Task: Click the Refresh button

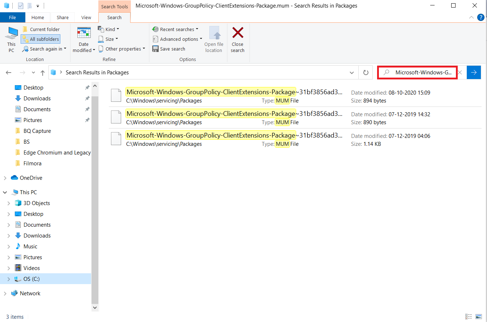Action: click(366, 73)
